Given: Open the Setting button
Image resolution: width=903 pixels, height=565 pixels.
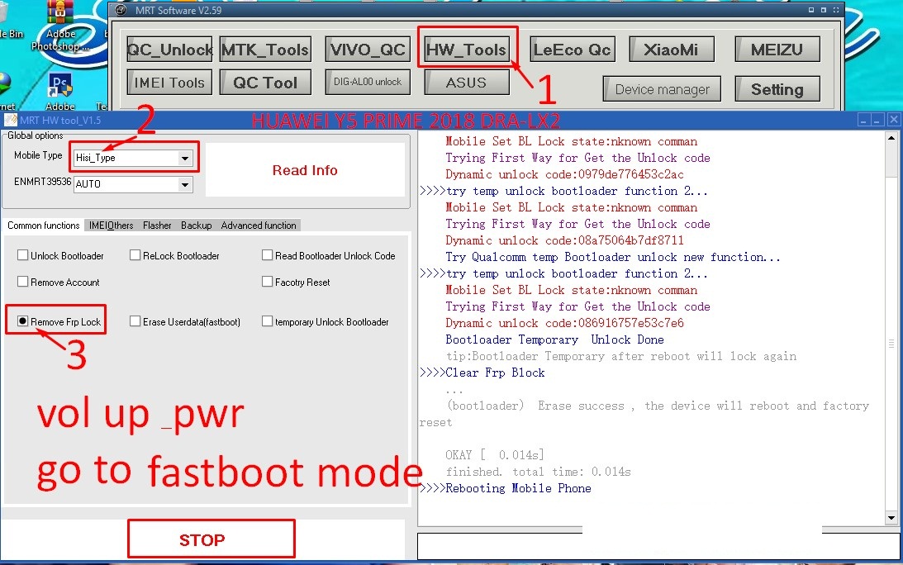Looking at the screenshot, I should click(777, 89).
